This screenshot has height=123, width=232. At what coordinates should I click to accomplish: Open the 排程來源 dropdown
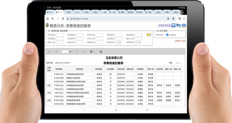(118, 42)
